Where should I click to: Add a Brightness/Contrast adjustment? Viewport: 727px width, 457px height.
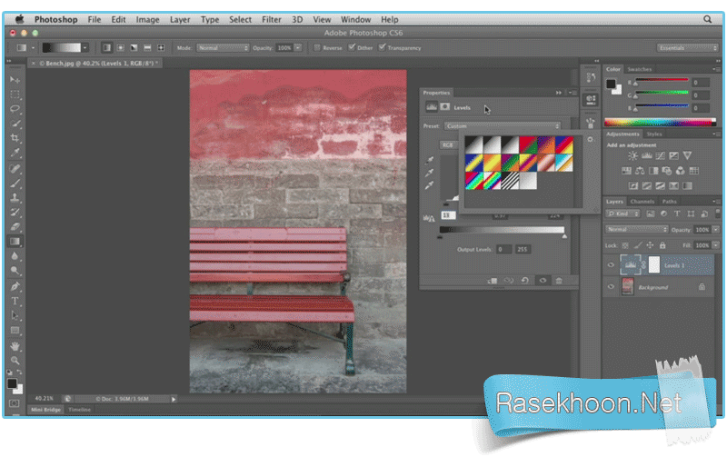(632, 155)
